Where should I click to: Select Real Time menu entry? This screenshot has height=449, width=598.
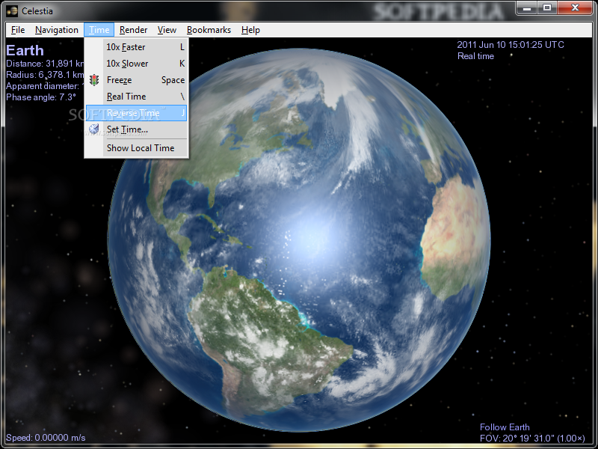coord(136,97)
